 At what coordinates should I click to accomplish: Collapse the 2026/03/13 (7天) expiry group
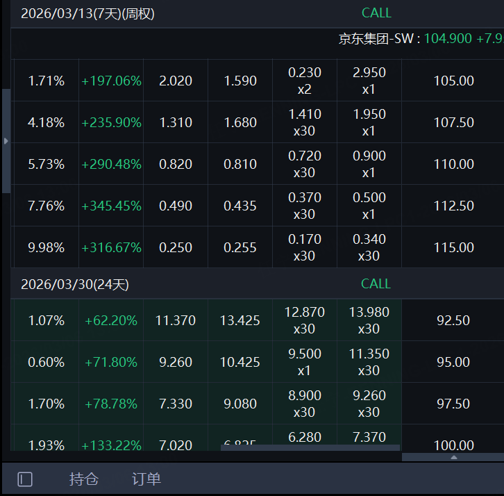[x=87, y=14]
